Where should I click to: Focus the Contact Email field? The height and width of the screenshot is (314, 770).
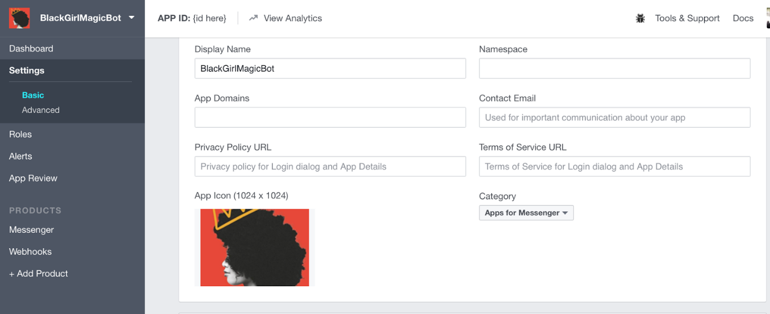pyautogui.click(x=614, y=118)
